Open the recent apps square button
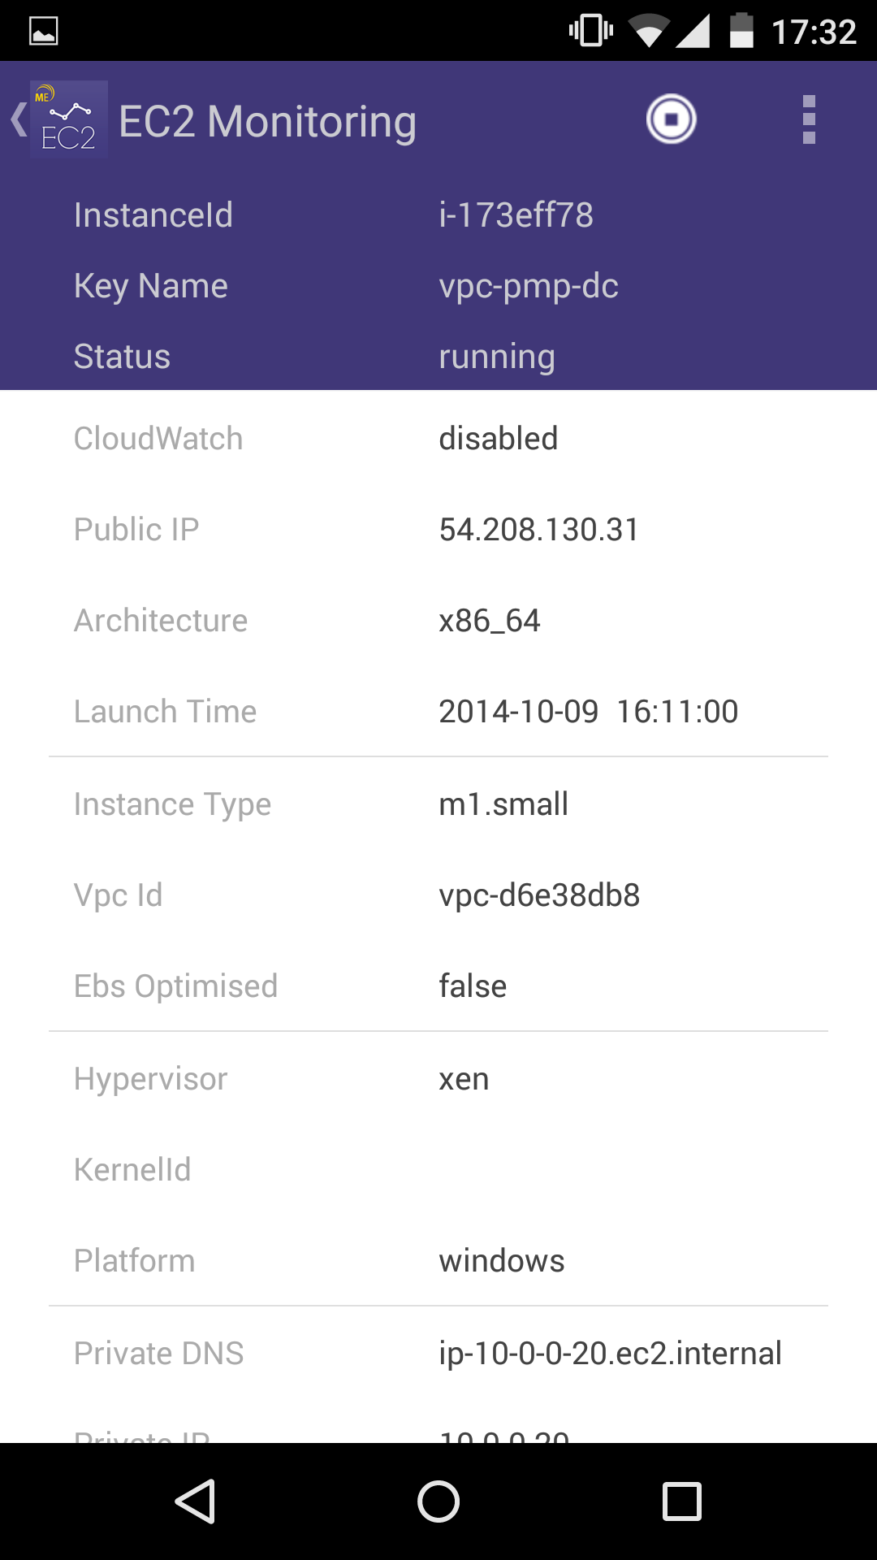Screen dimensions: 877x1560 [681, 1501]
